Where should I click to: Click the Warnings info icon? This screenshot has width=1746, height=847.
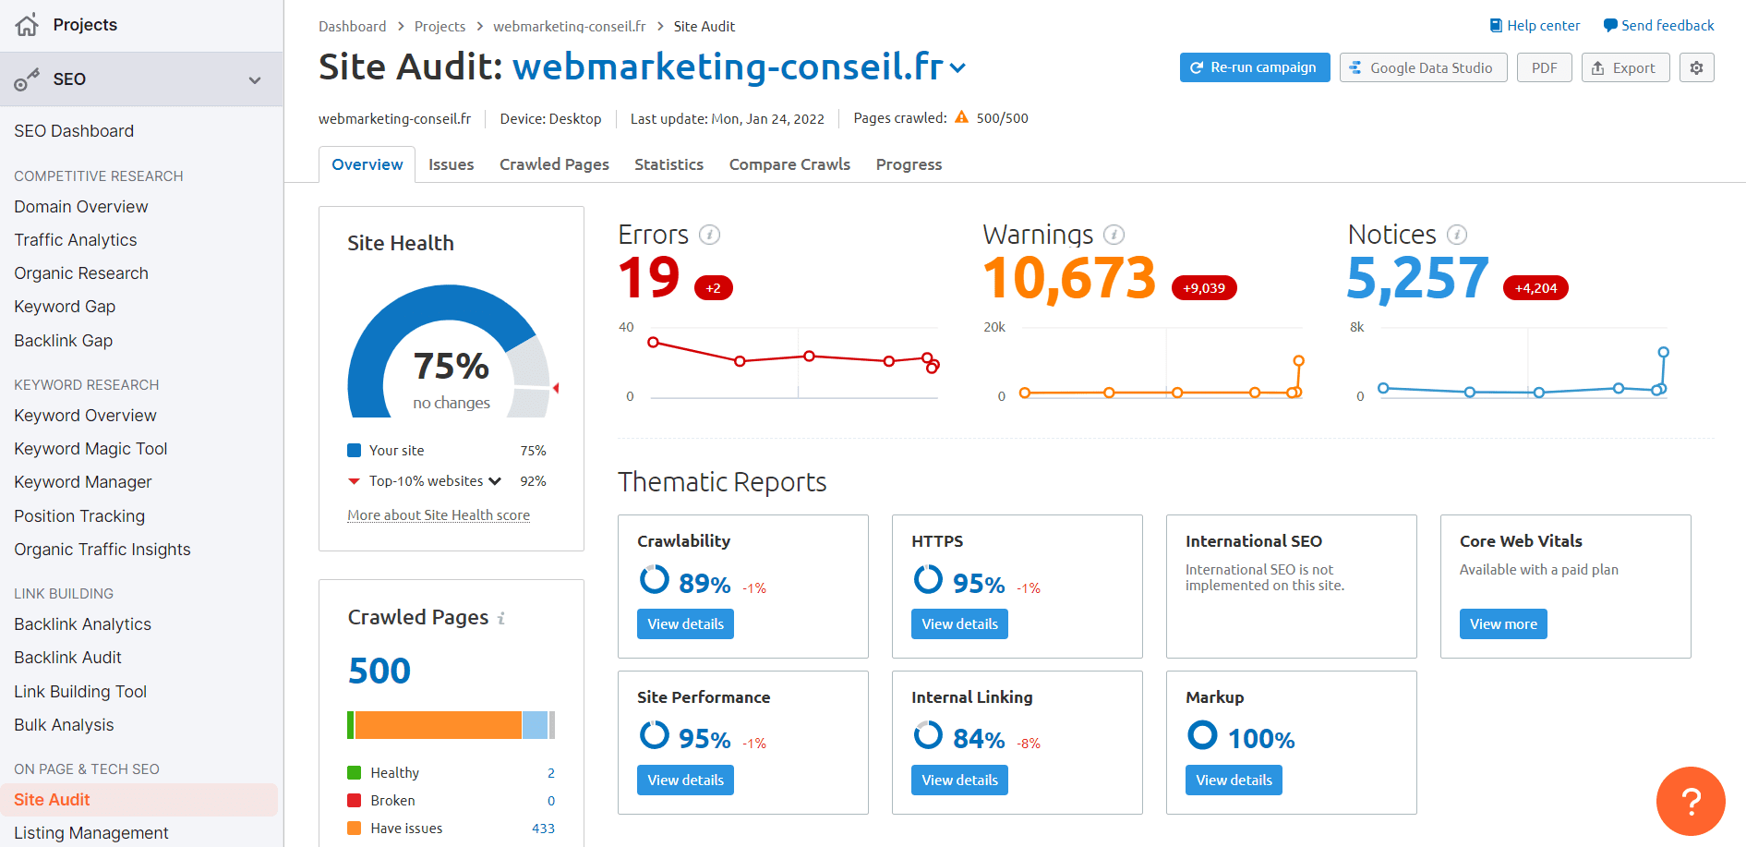click(1114, 235)
